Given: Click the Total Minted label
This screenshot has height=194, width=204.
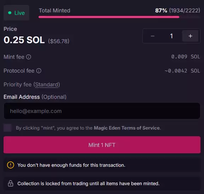Looking at the screenshot, I should (54, 10).
